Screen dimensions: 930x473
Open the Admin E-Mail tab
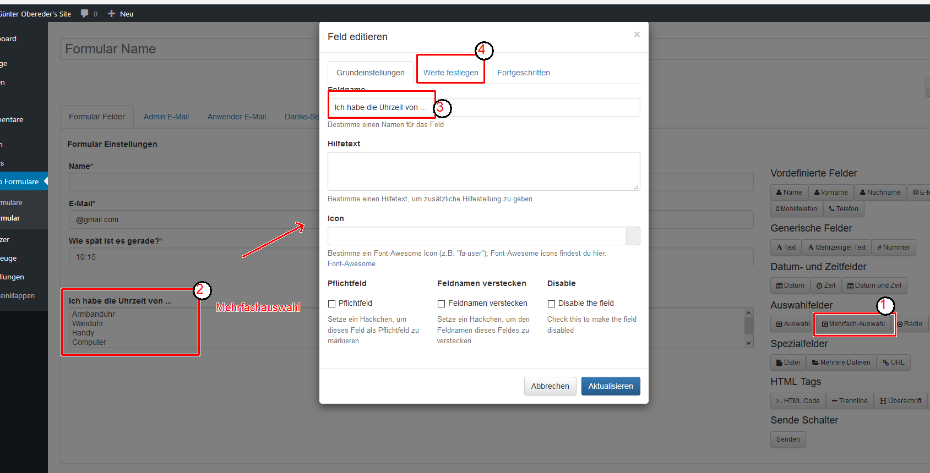(x=166, y=117)
